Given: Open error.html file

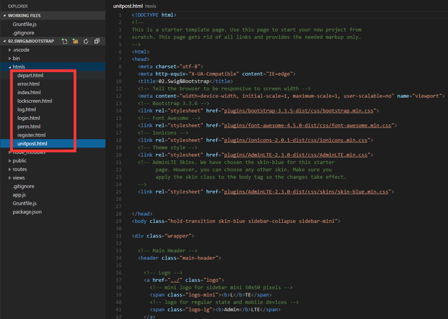Looking at the screenshot, I should [28, 84].
